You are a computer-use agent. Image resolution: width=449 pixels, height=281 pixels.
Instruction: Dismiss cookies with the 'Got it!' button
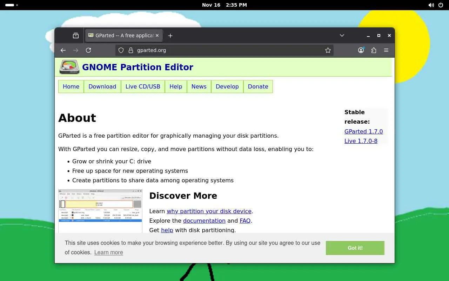pos(355,248)
